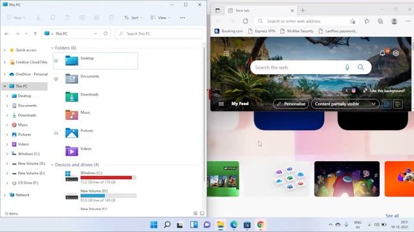
Task: Open the Sort dropdown in File Explorer
Action: pos(133,18)
